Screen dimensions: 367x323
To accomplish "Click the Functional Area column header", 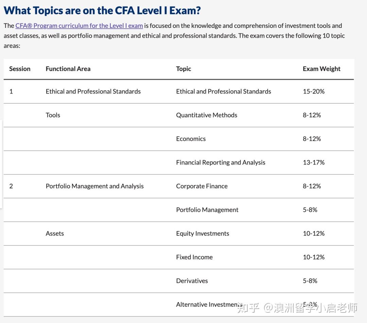I will pos(68,69).
